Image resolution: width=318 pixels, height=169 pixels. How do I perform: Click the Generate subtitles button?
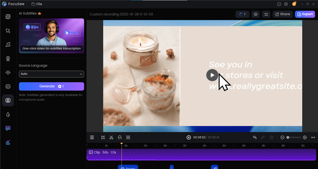51,86
